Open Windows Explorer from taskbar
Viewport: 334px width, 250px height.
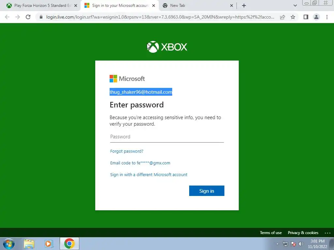(x=29, y=244)
